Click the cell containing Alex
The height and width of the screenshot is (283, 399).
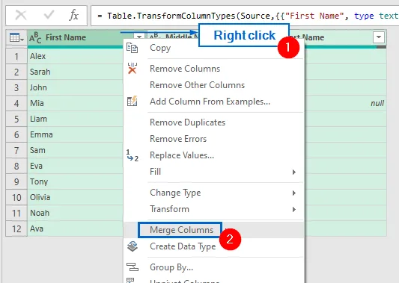76,56
